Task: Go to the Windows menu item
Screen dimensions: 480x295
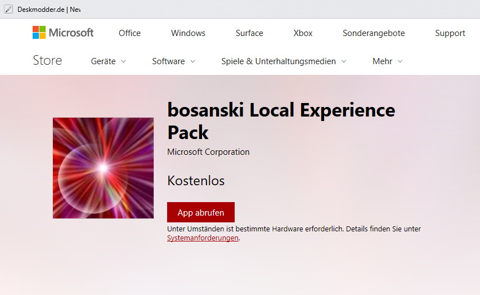Action: (188, 33)
